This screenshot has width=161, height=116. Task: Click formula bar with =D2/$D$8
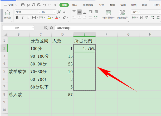tap(108, 28)
